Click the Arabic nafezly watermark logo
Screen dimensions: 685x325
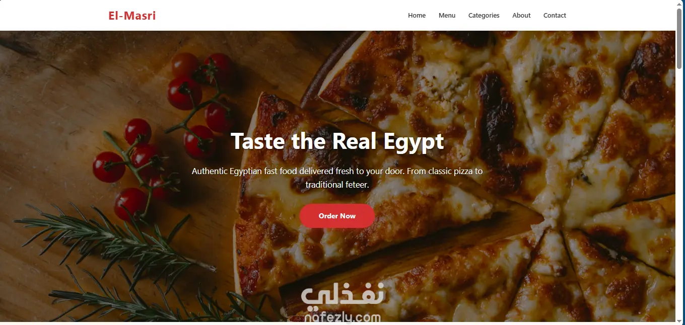tap(342, 295)
